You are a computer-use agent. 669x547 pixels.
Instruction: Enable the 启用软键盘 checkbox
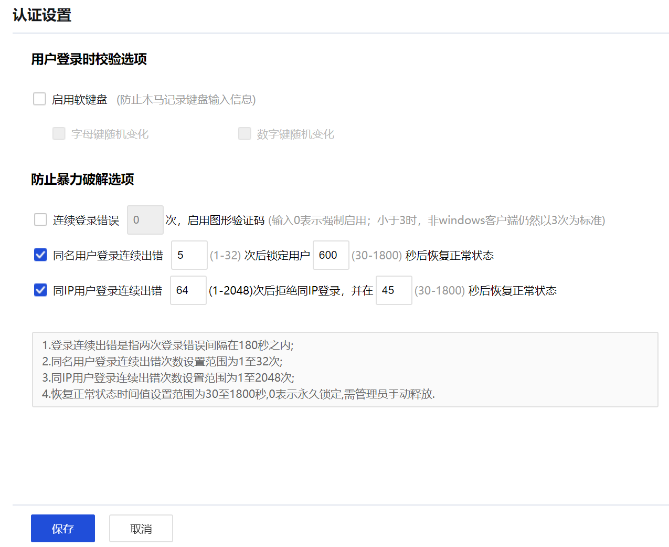click(x=40, y=99)
